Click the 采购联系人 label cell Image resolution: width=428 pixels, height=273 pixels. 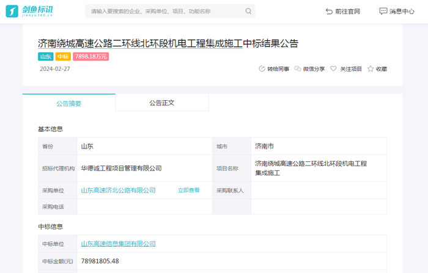(232, 191)
